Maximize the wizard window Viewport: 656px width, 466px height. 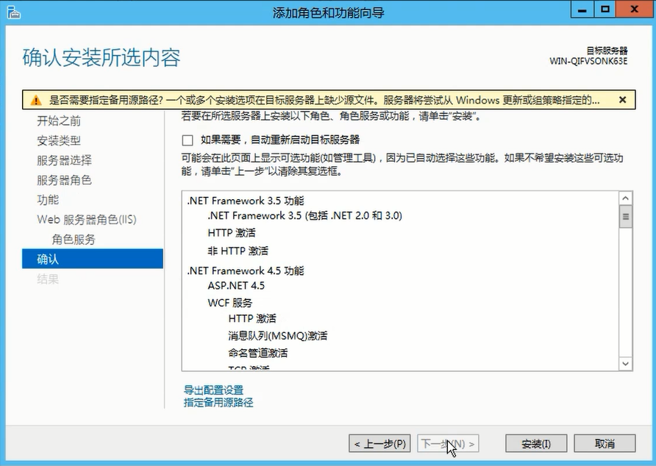(x=605, y=10)
